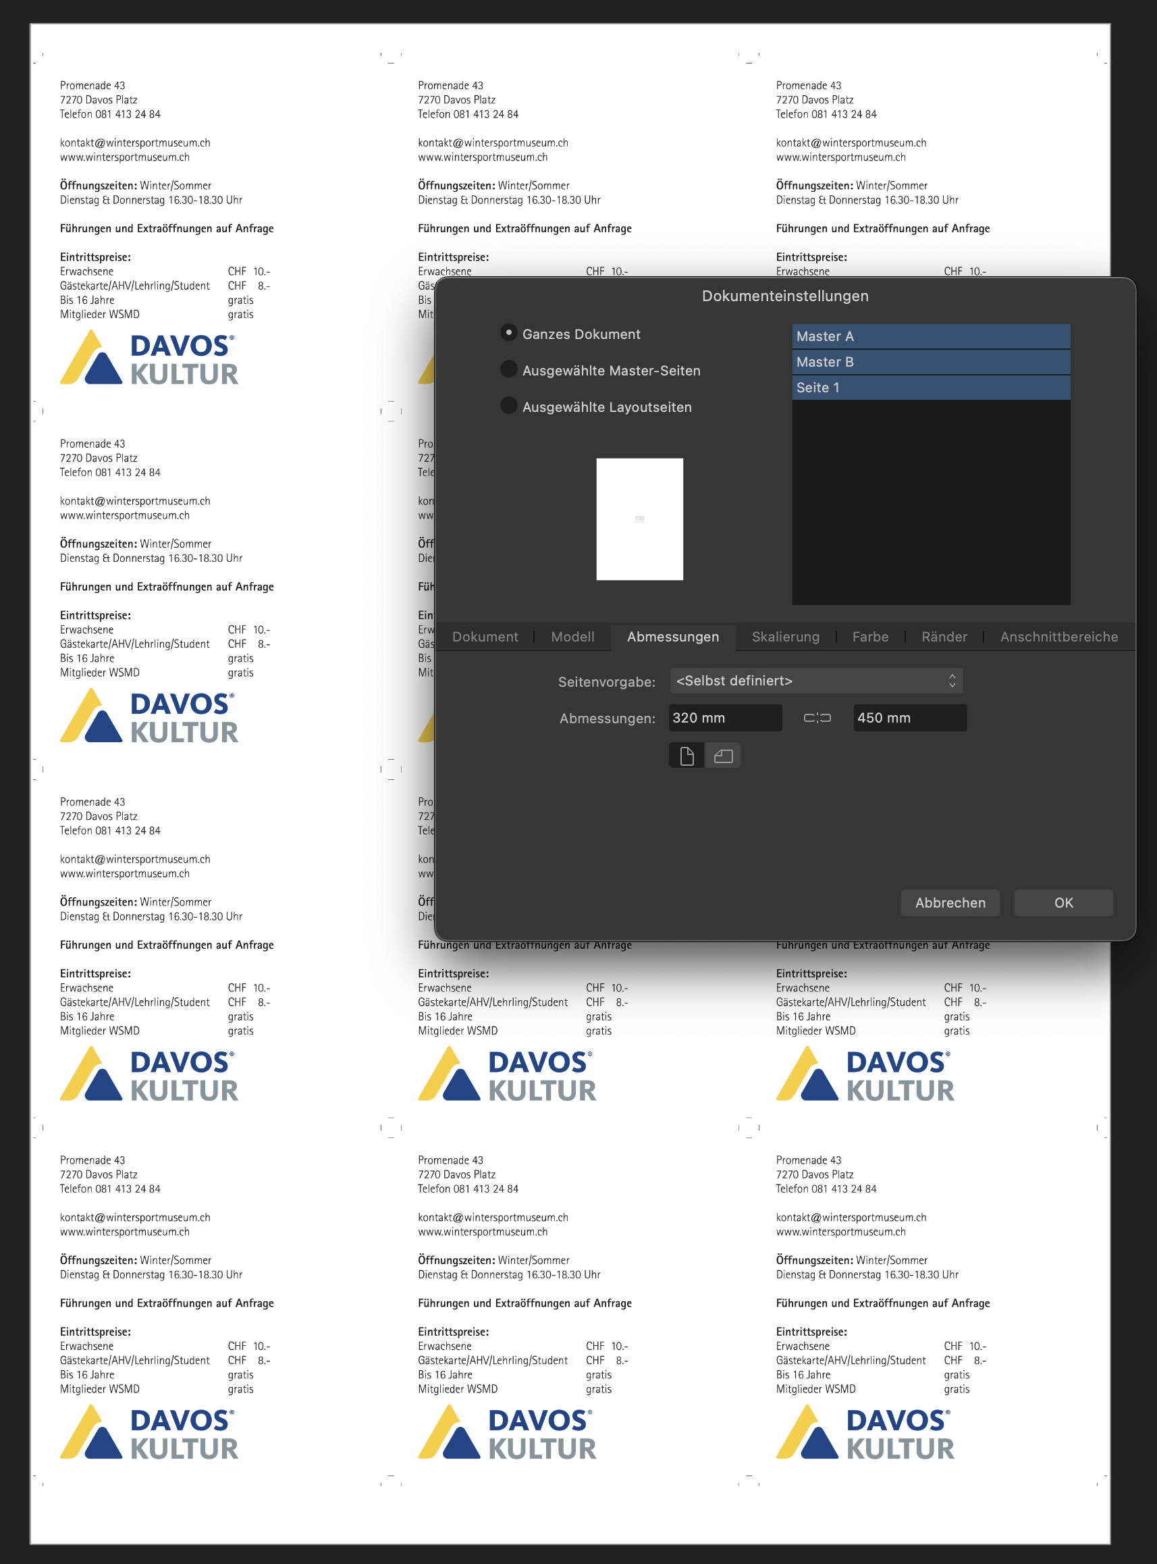Select Master B in the page list

(931, 362)
